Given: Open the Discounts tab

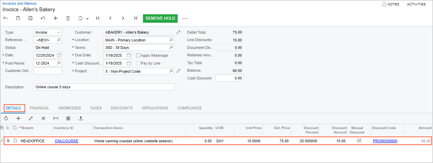Looking at the screenshot, I should pyautogui.click(x=122, y=108).
